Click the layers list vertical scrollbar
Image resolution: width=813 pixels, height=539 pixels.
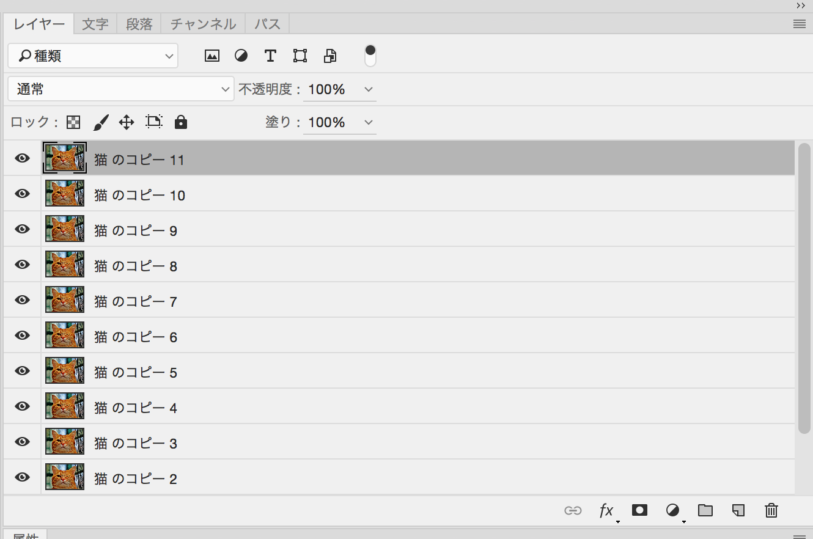(x=804, y=288)
